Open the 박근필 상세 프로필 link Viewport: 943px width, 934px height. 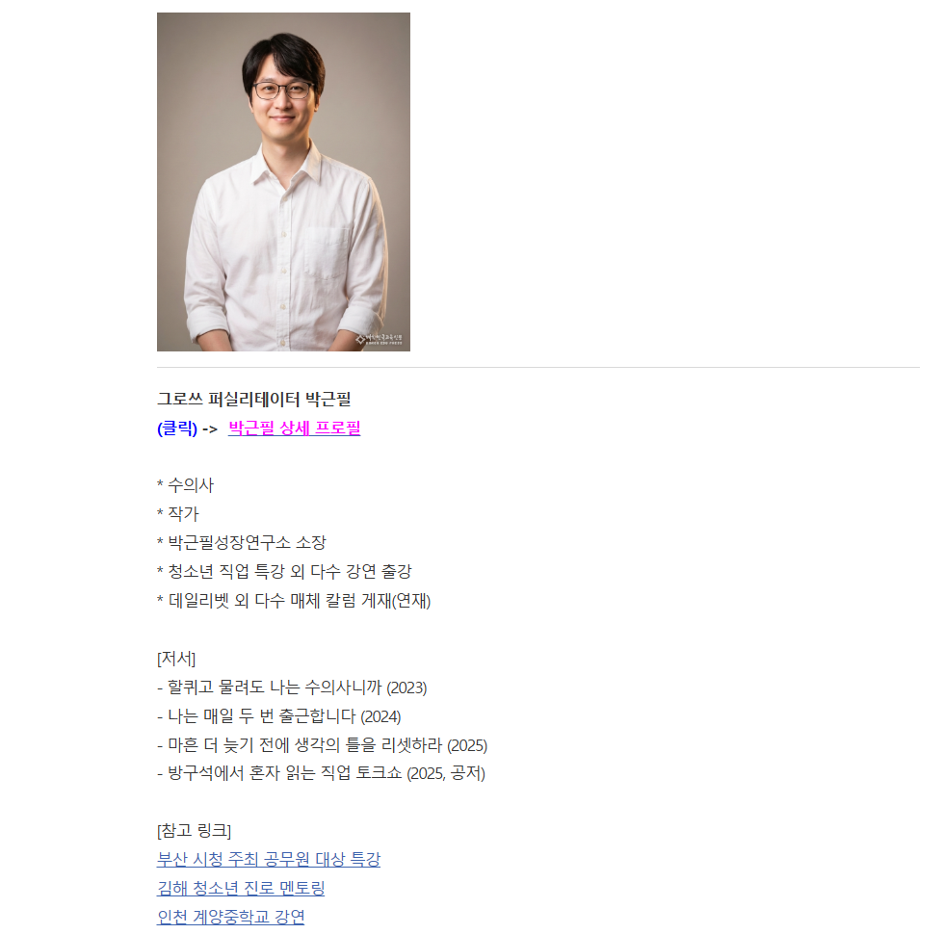[294, 428]
